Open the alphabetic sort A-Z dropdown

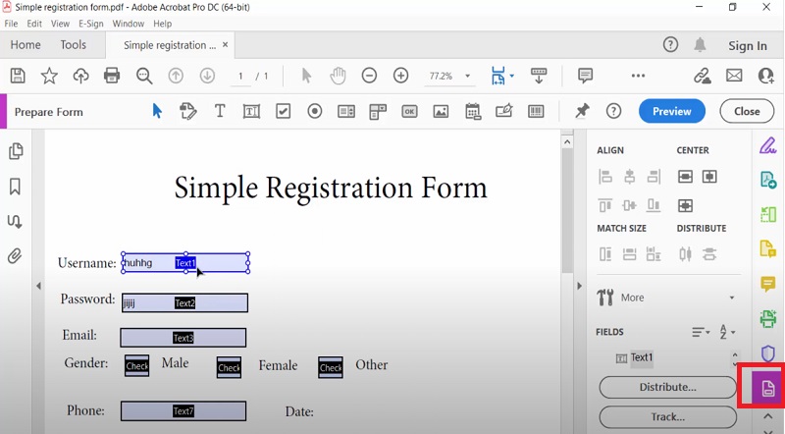point(727,332)
